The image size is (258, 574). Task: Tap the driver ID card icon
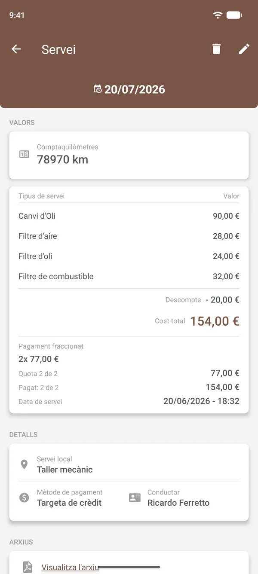(x=135, y=498)
